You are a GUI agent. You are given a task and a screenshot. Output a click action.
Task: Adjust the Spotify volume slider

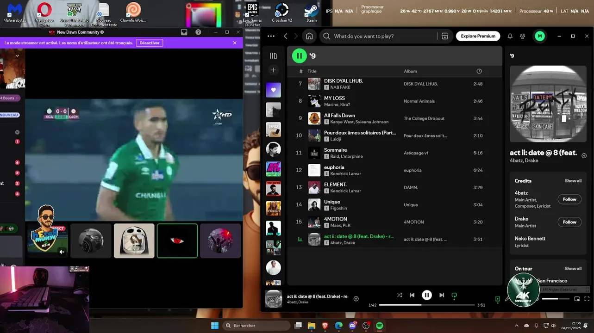click(556, 299)
